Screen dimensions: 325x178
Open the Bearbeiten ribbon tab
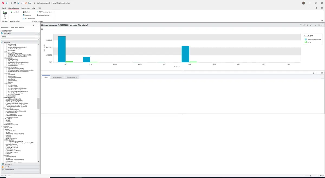point(25,8)
